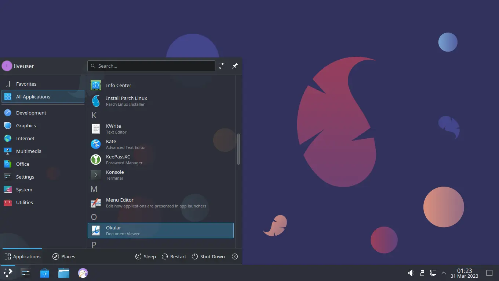This screenshot has height=281, width=499.
Task: Jump to letter M section header
Action: (94, 189)
